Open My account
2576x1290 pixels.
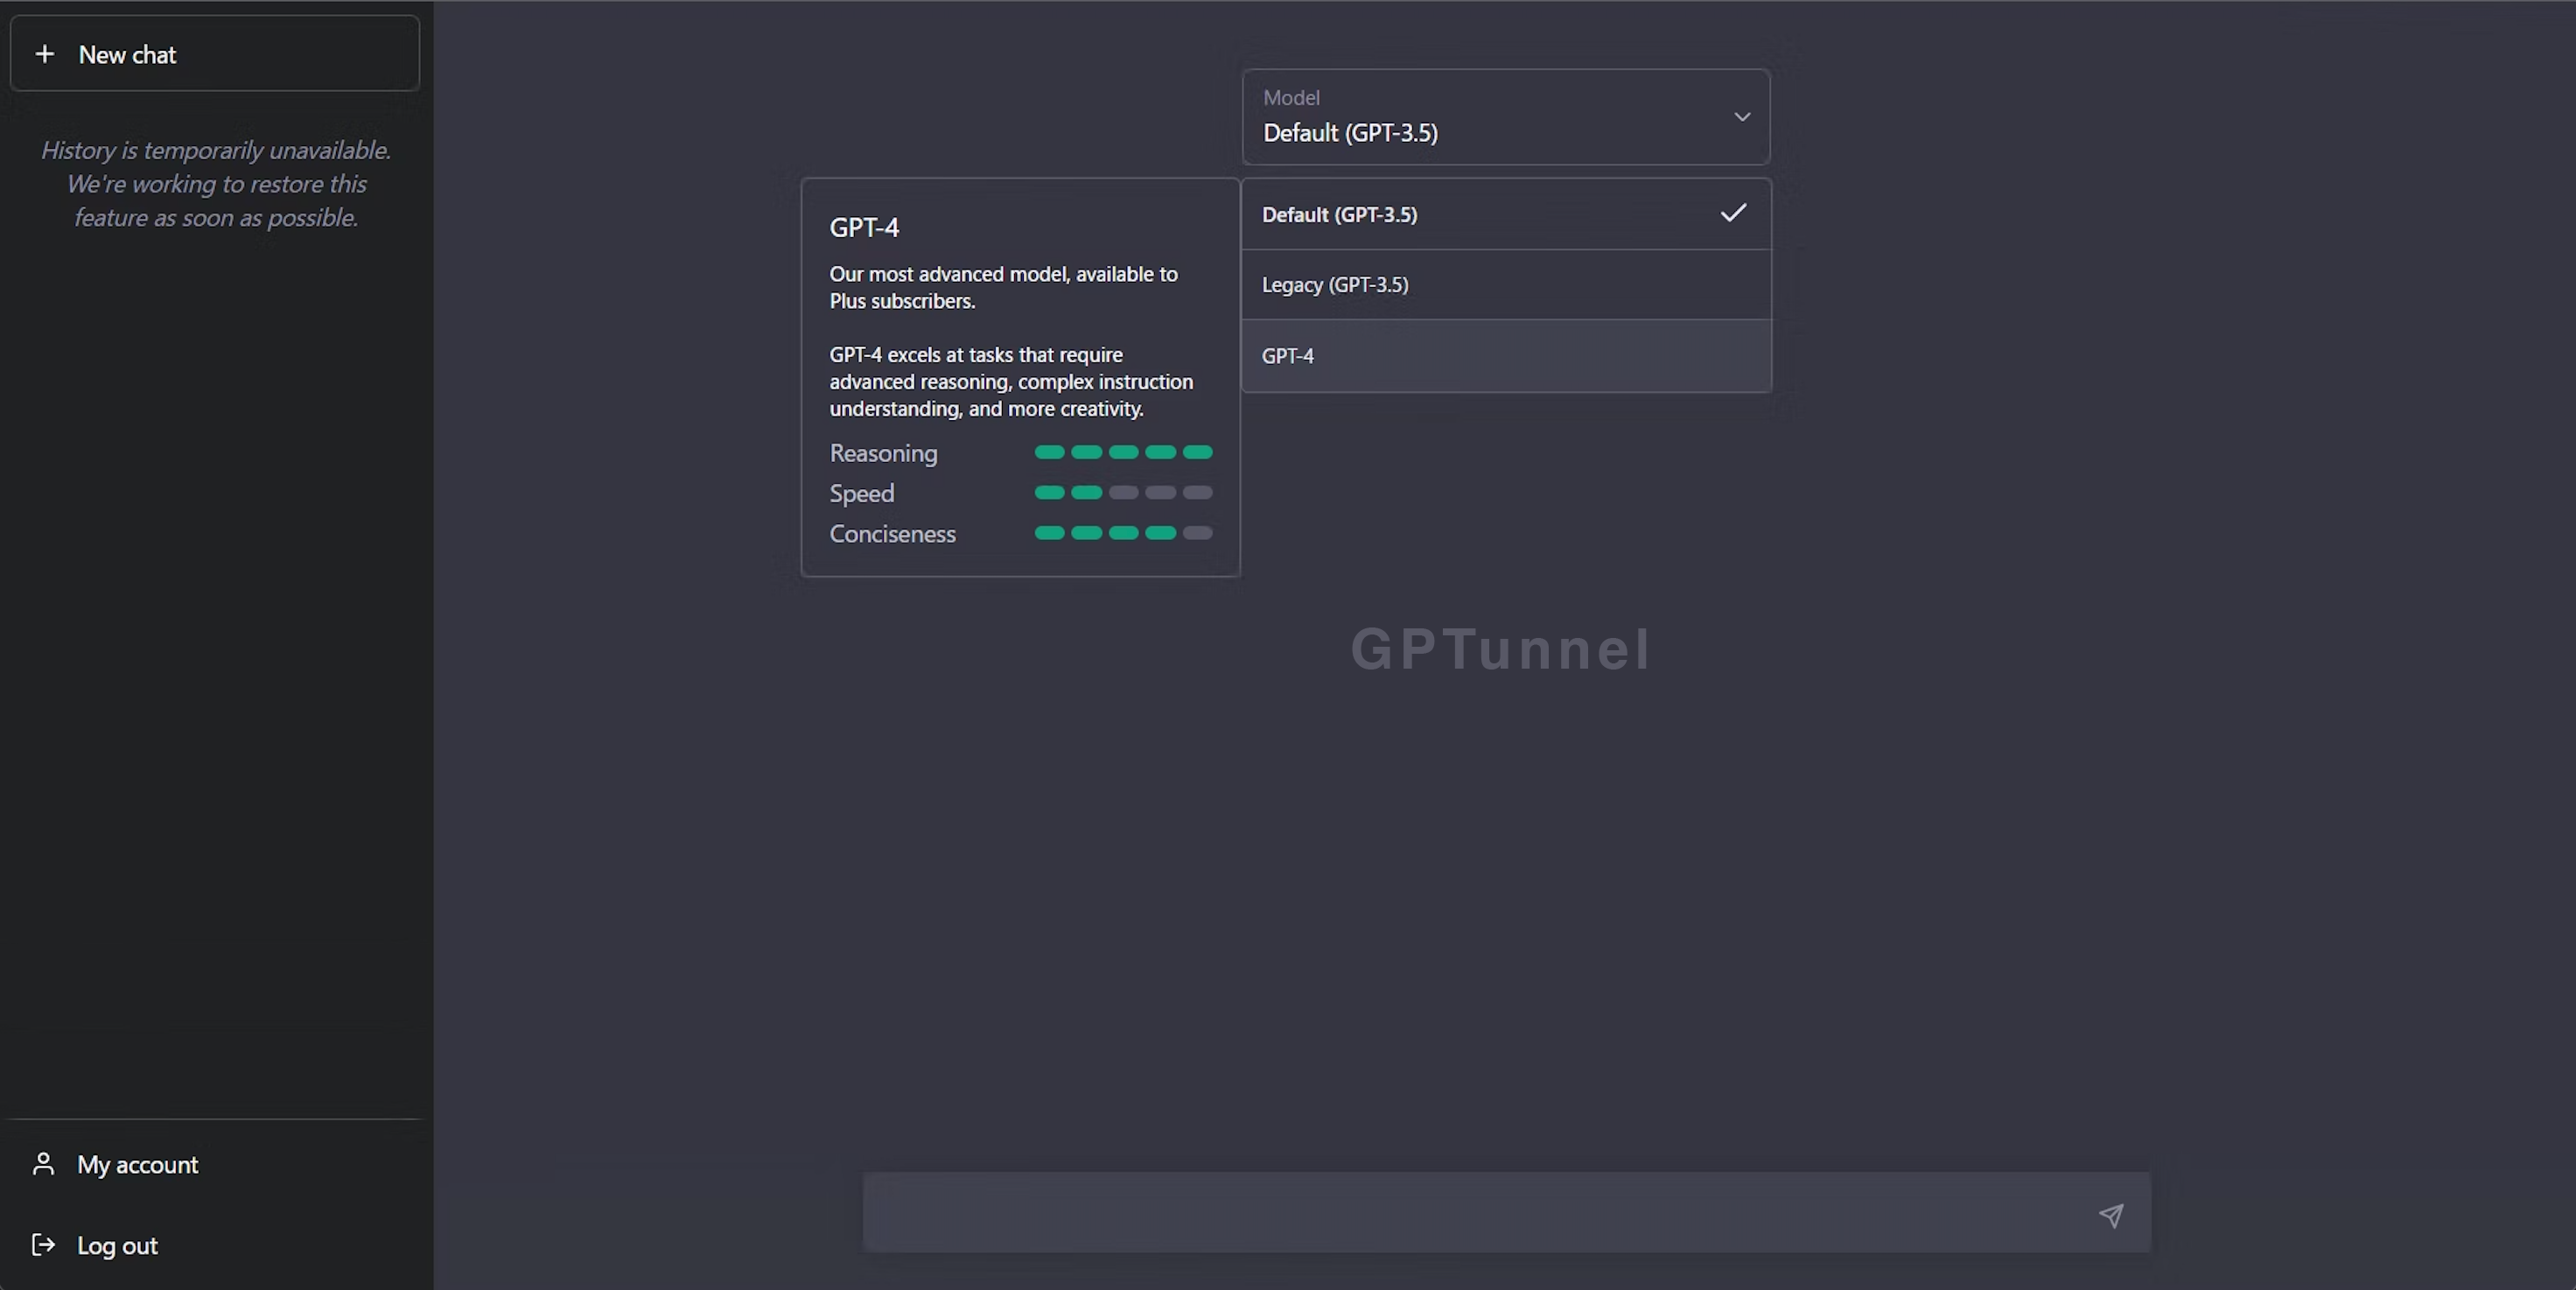(x=138, y=1164)
